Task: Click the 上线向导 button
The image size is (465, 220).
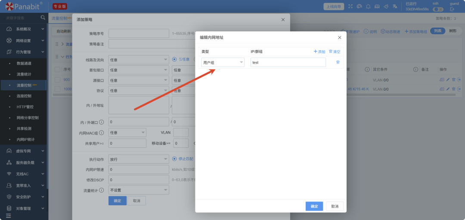Action: [x=334, y=6]
